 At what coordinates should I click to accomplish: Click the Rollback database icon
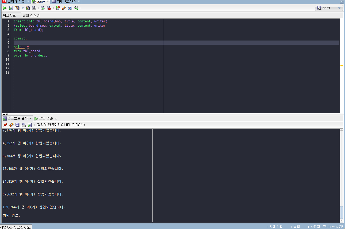[x=49, y=8]
